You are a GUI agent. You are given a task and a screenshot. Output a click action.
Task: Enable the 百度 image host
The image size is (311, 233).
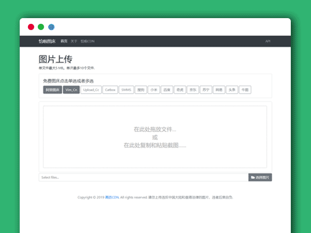167,90
